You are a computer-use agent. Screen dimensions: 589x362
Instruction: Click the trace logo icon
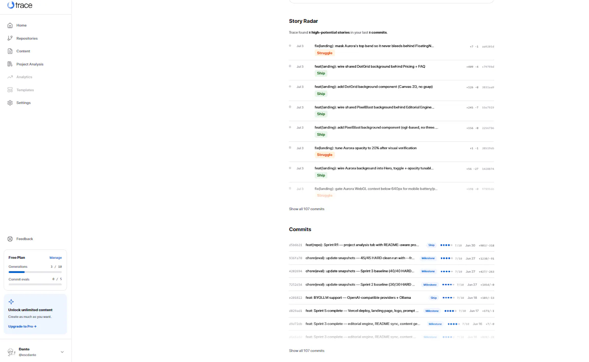point(11,5)
